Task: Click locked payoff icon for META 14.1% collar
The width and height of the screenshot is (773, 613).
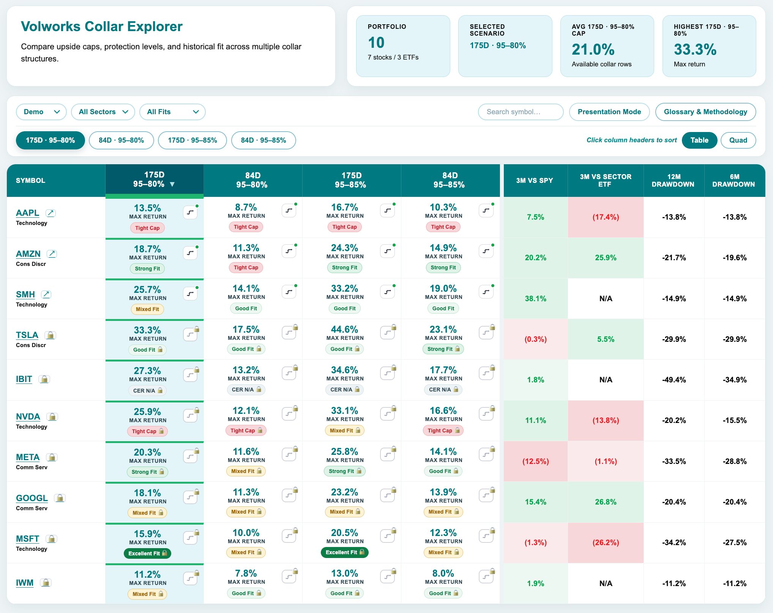Action: [486, 454]
